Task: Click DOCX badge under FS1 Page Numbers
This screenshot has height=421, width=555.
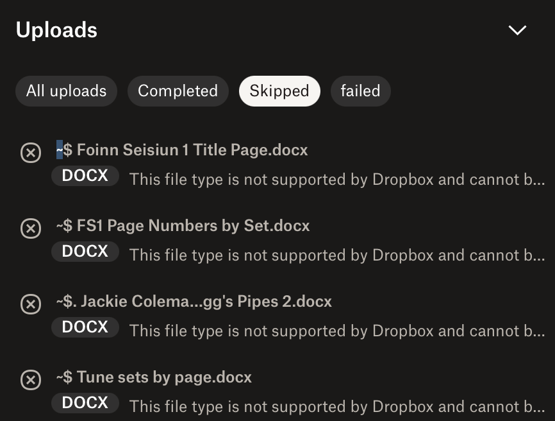Action: tap(85, 252)
